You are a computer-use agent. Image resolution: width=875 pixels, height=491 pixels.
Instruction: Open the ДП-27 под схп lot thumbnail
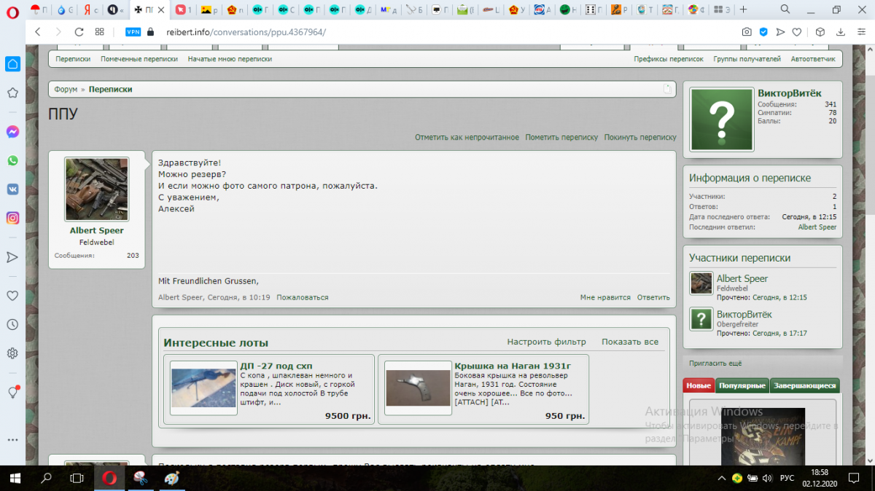tap(203, 388)
